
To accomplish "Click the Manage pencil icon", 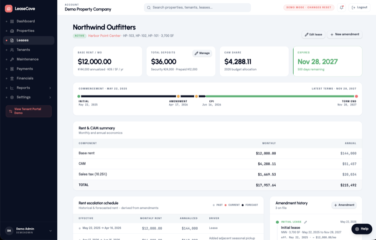I will point(196,53).
